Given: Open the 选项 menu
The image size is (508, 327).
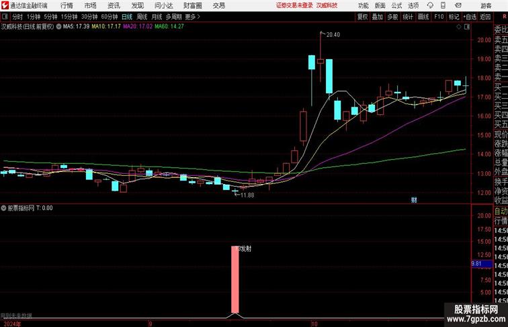Looking at the screenshot, I should coord(413,5).
